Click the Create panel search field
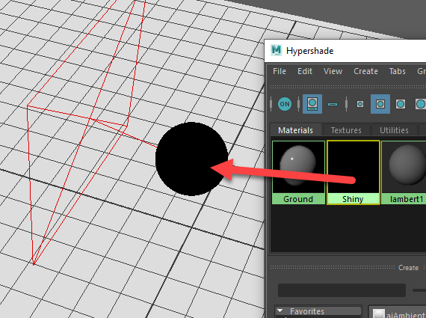This screenshot has width=426, height=318. click(x=342, y=290)
